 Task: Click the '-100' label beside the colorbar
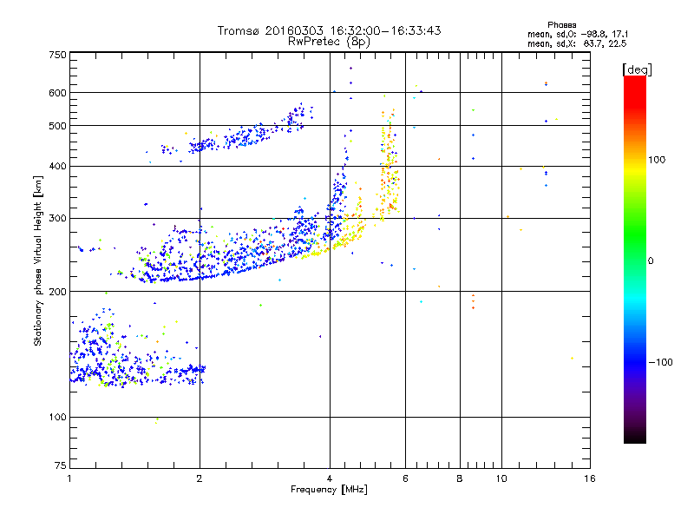point(661,362)
